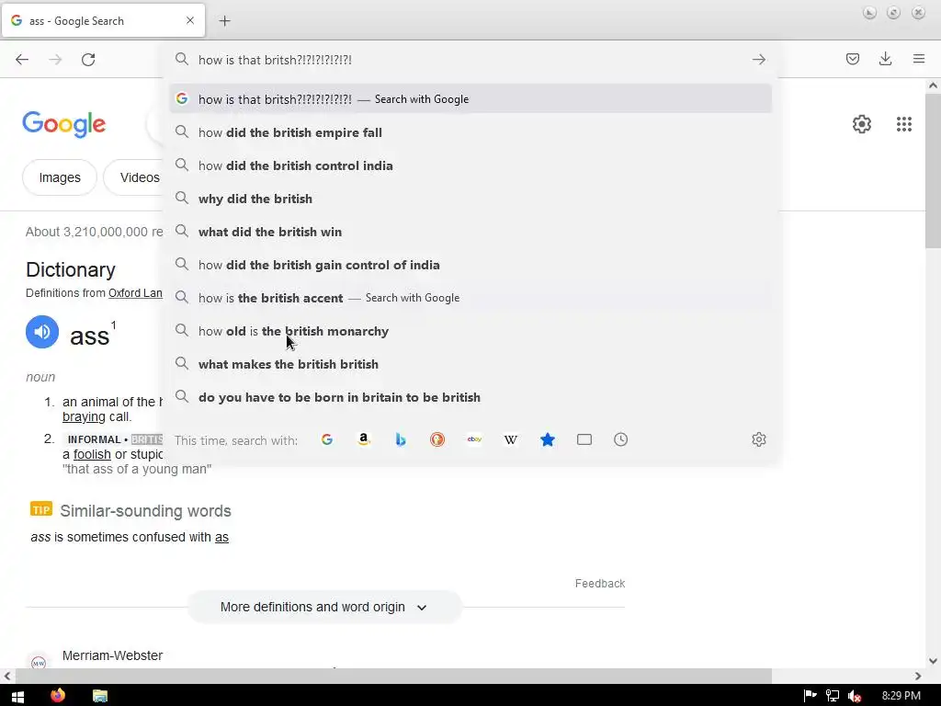
Task: Open the Merriam-Webster result
Action: 112,655
